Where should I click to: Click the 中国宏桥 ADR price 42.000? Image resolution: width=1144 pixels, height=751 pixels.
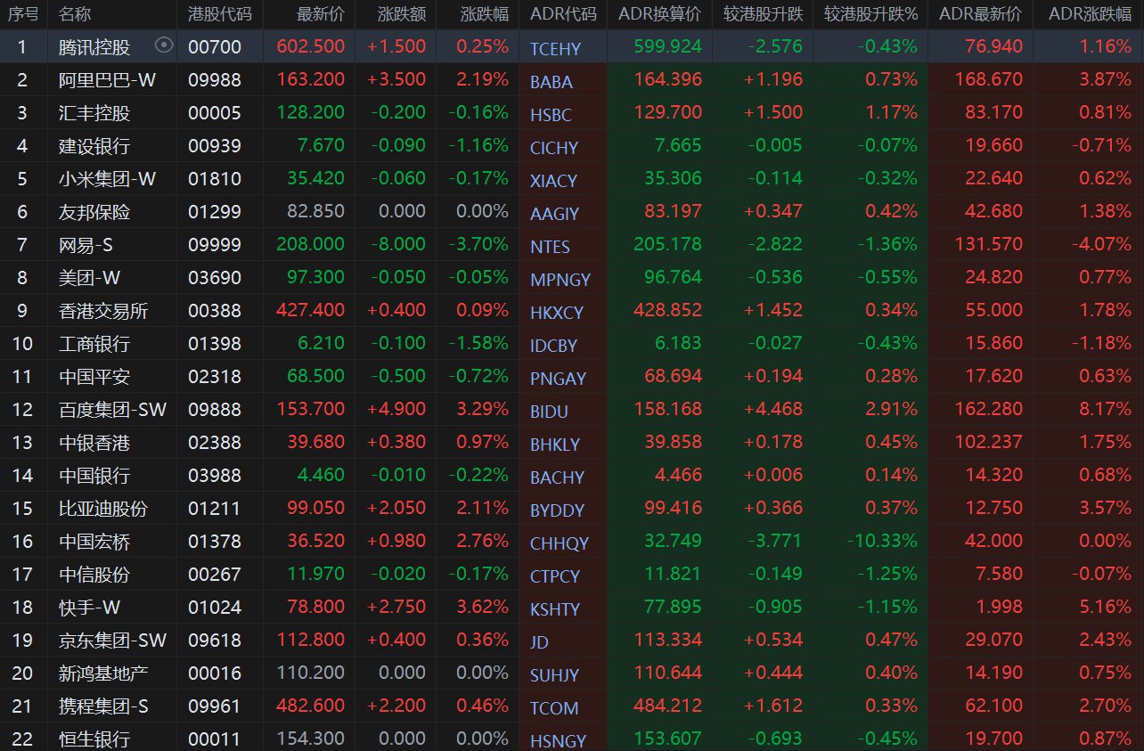[996, 541]
